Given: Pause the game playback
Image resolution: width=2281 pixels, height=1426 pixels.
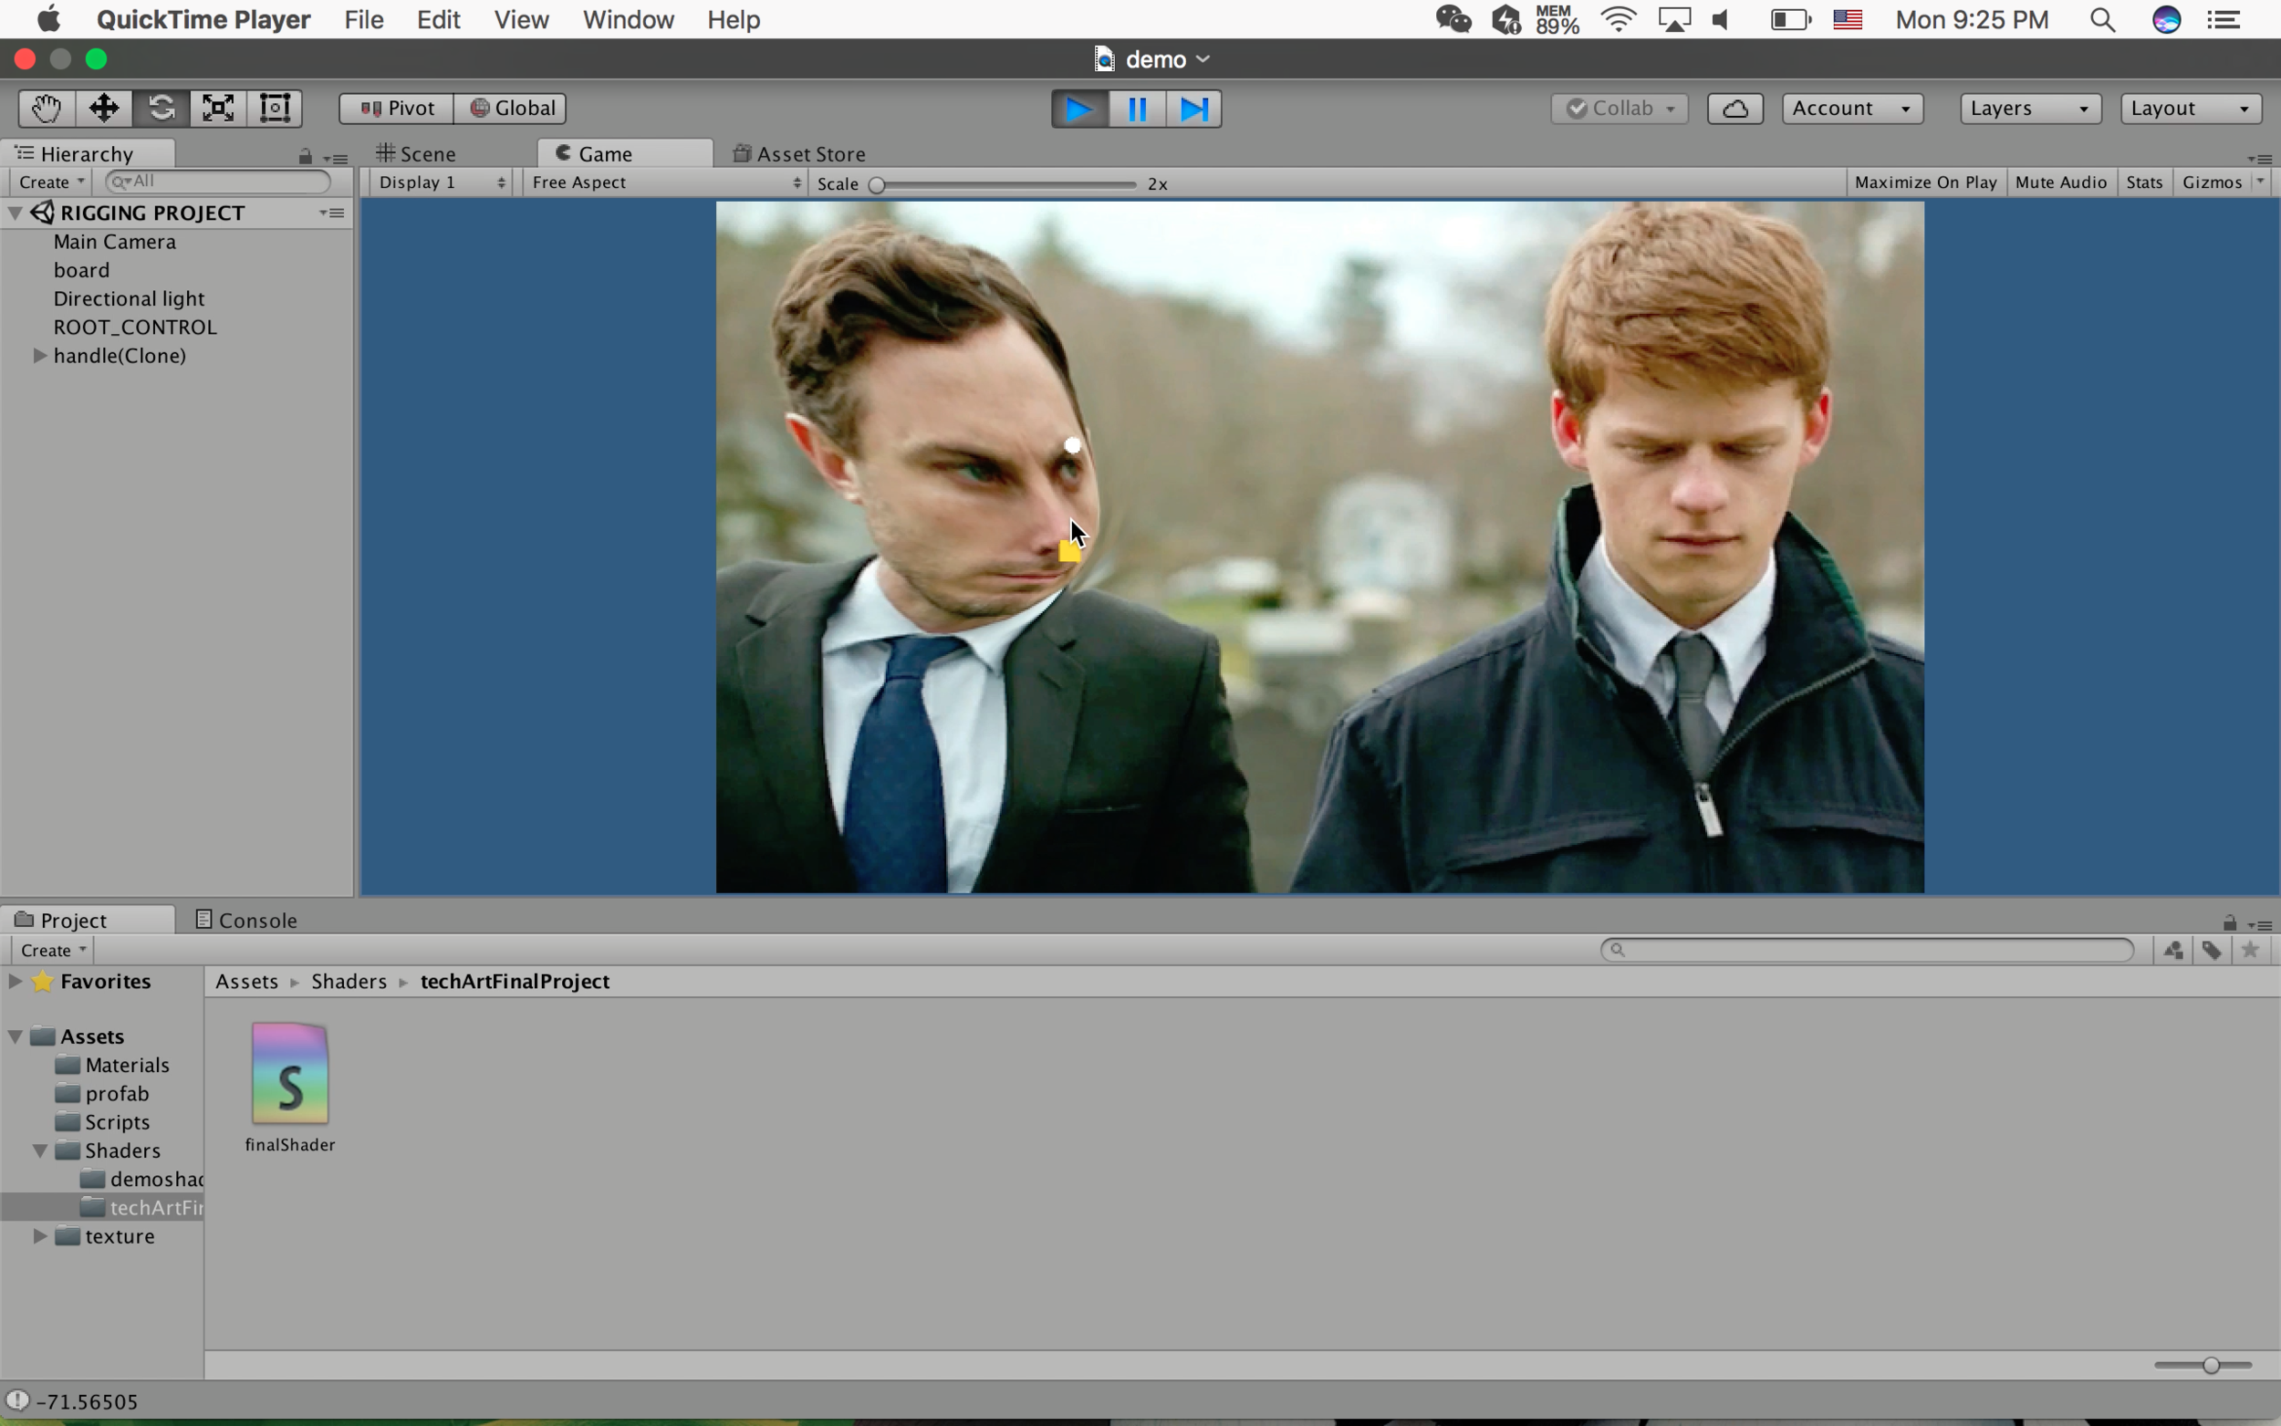Looking at the screenshot, I should [x=1137, y=109].
